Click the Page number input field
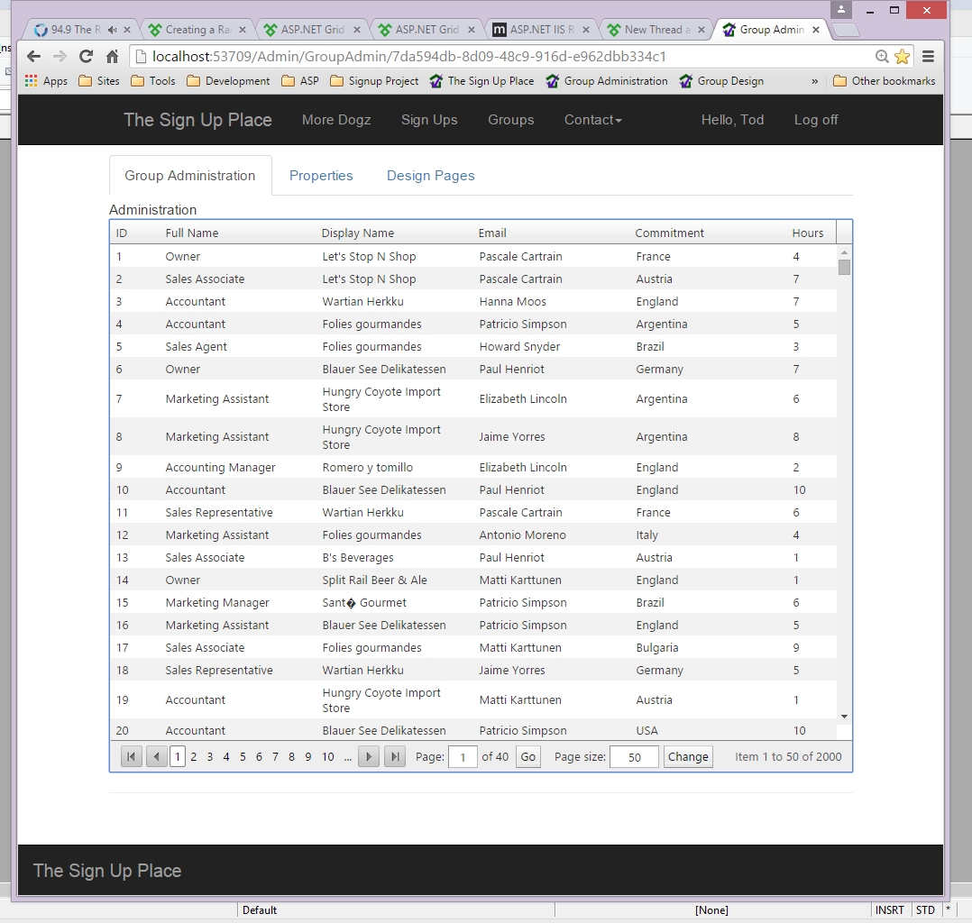This screenshot has width=972, height=923. [x=463, y=757]
